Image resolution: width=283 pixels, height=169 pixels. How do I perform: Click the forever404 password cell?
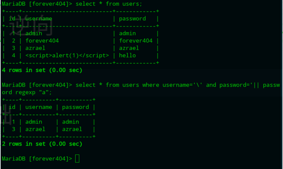(x=136, y=41)
